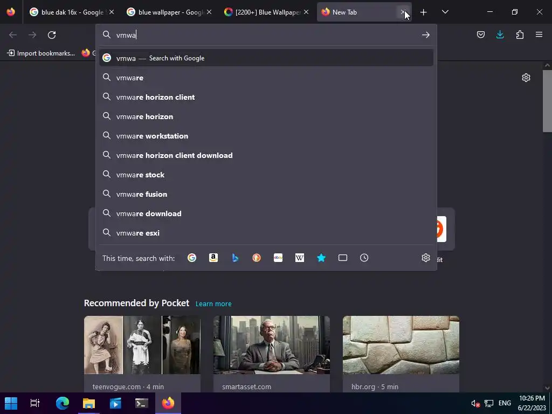Close the 'blue wallpaper' tab
552x414 pixels.
(x=209, y=12)
